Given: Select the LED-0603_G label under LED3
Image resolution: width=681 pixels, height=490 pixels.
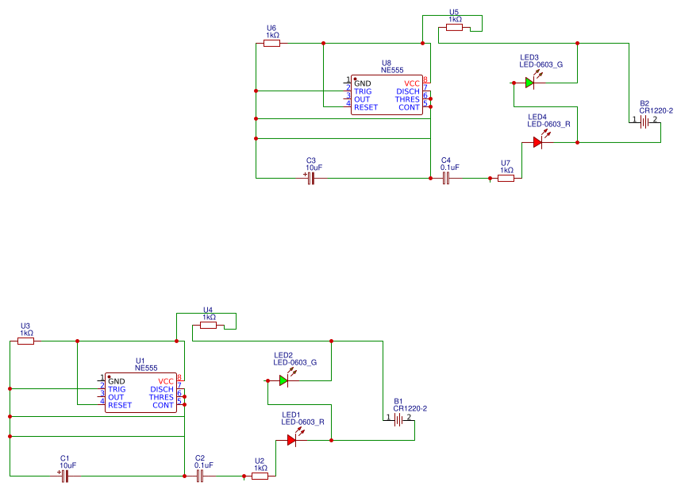Looking at the screenshot, I should coord(541,64).
